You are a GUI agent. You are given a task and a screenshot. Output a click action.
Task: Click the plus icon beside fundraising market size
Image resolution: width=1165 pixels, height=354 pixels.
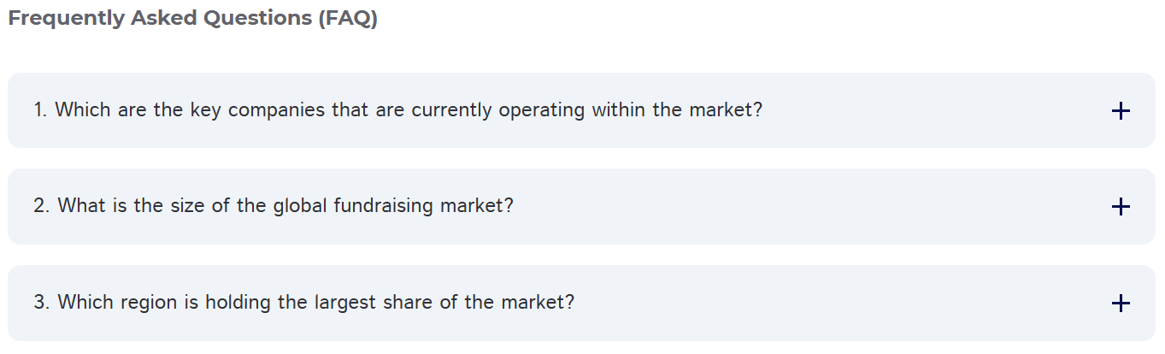(x=1121, y=207)
